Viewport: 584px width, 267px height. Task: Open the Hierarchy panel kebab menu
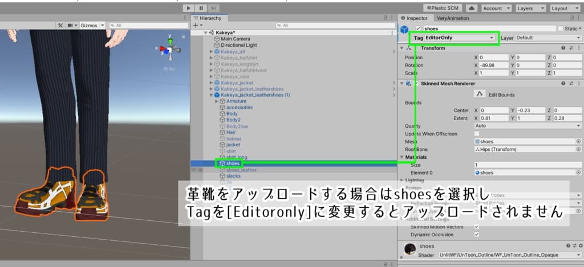click(x=393, y=18)
